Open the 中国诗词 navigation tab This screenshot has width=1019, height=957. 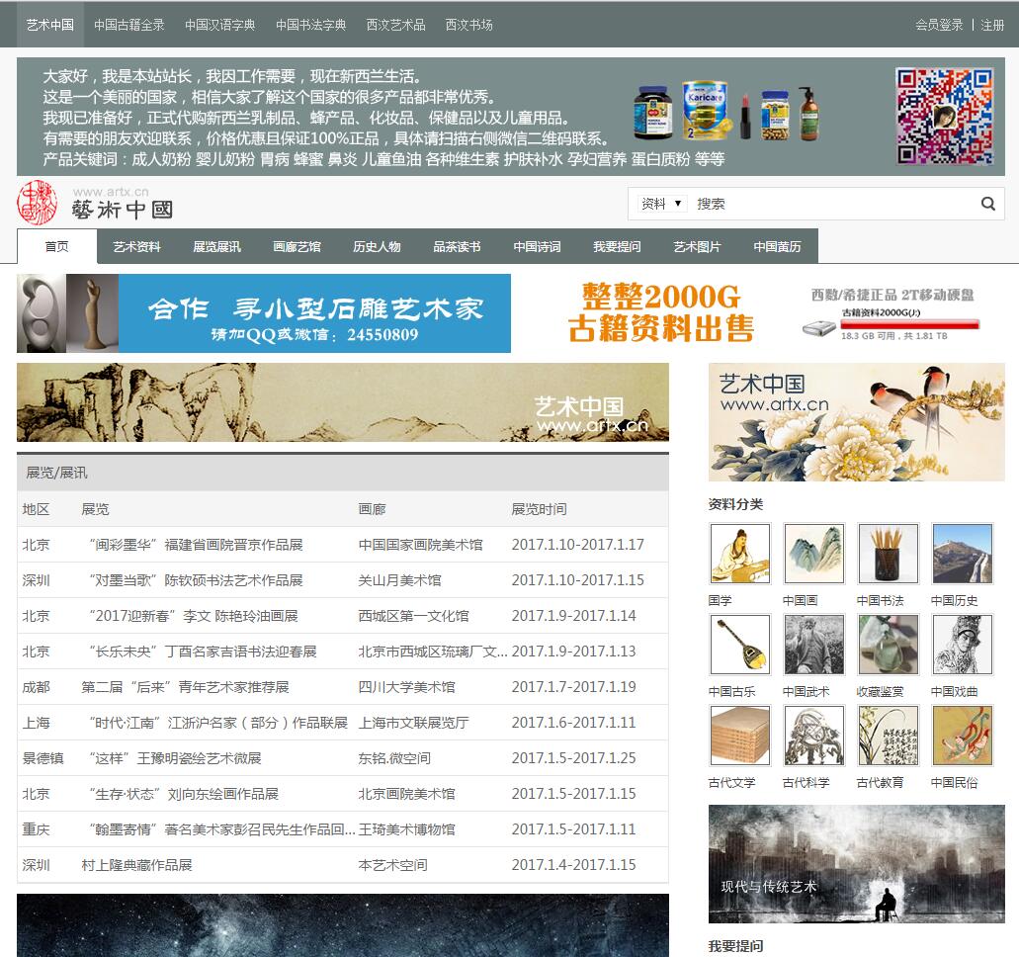[537, 247]
